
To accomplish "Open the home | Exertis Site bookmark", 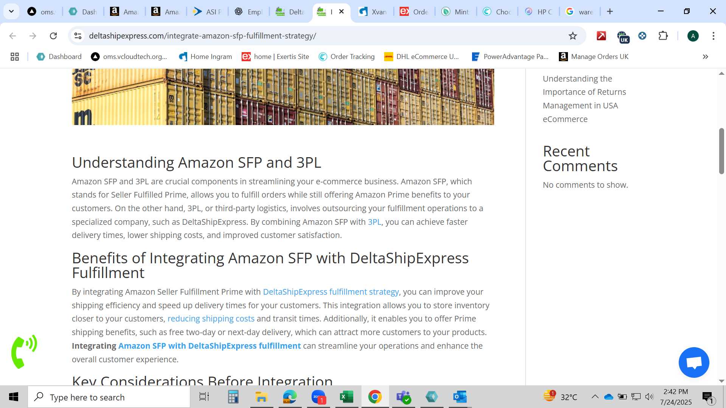I will point(275,57).
